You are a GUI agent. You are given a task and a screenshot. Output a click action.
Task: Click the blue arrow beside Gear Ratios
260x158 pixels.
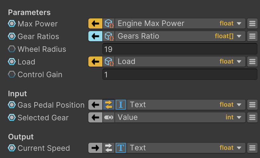(95, 36)
